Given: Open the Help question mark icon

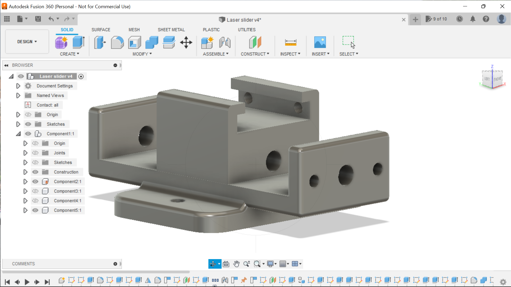Looking at the screenshot, I should 486,19.
